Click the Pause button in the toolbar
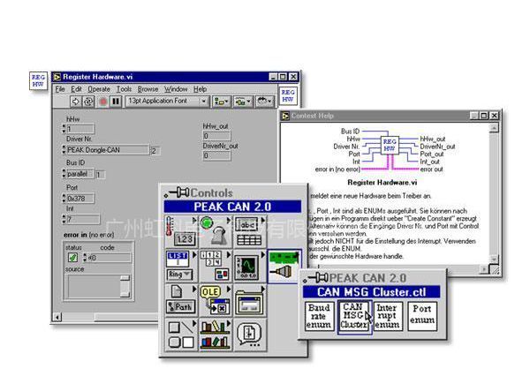 pyautogui.click(x=116, y=102)
